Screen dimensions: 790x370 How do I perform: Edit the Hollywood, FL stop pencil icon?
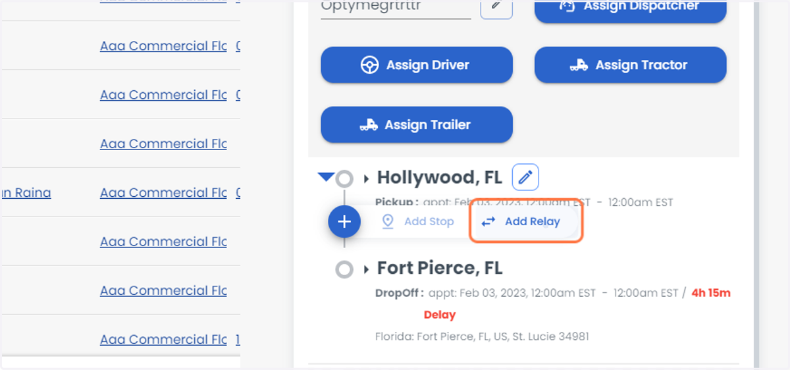click(x=525, y=177)
